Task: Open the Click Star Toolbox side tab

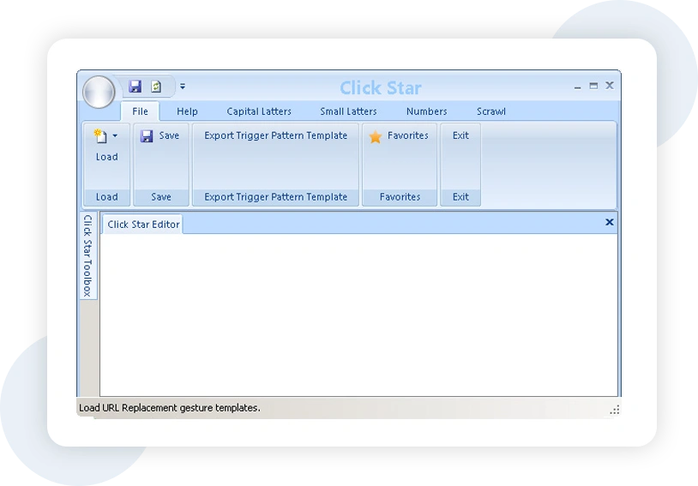Action: pos(87,256)
